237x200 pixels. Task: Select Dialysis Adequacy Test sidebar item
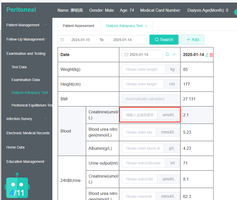[x=30, y=92]
